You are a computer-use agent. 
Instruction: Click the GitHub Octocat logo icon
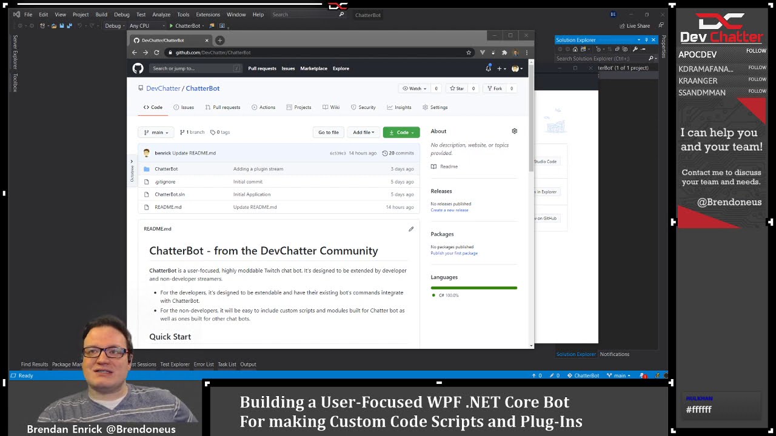click(x=138, y=68)
